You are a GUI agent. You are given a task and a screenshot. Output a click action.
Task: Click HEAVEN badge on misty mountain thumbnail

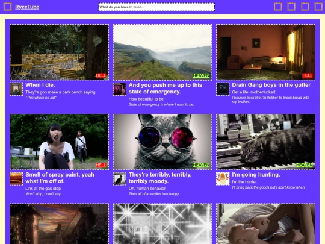point(201,76)
